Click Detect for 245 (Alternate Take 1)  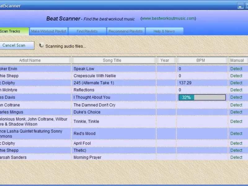236,83
